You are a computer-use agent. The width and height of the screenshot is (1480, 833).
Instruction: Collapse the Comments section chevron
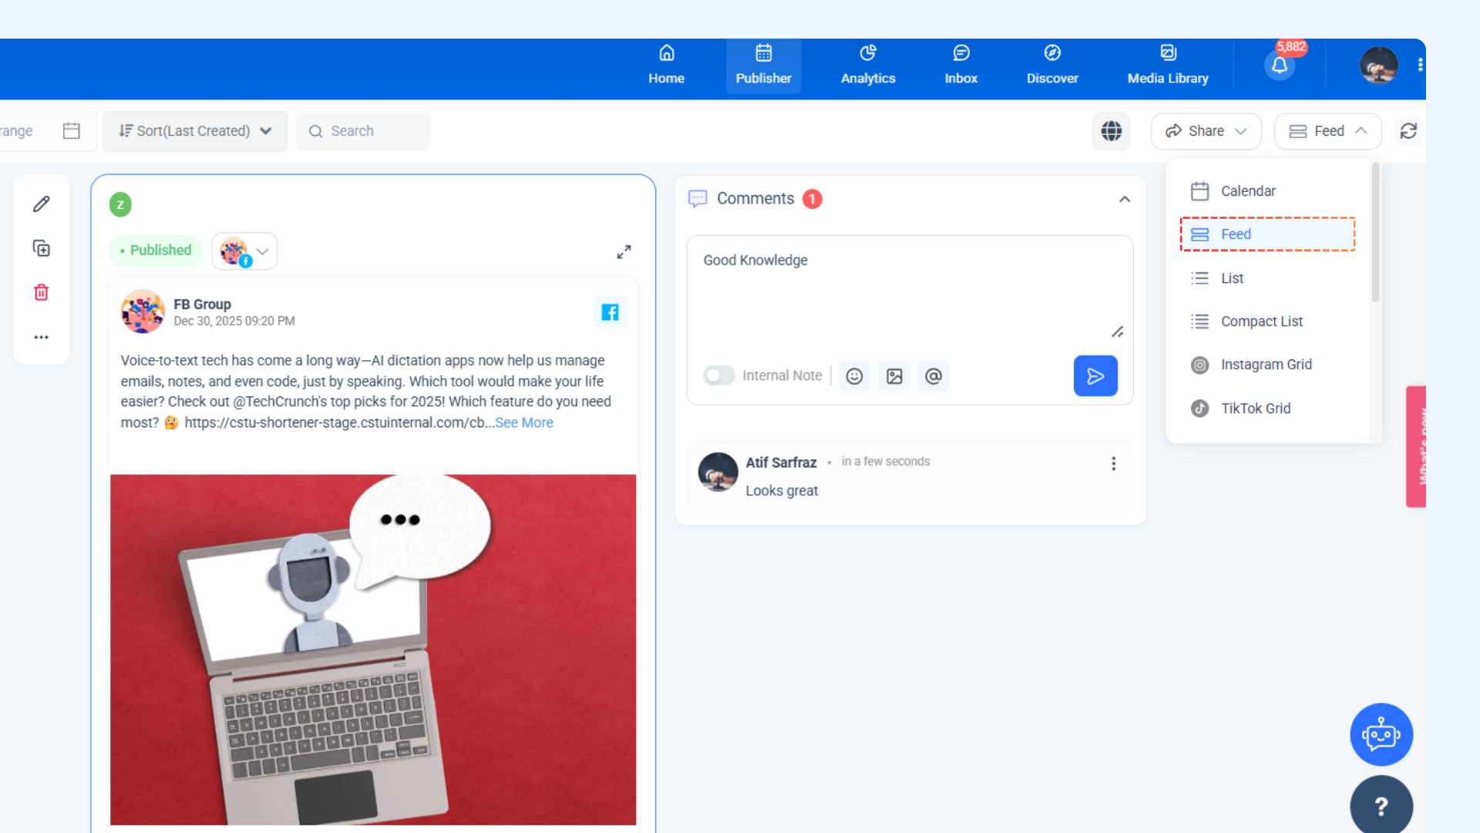coord(1125,199)
